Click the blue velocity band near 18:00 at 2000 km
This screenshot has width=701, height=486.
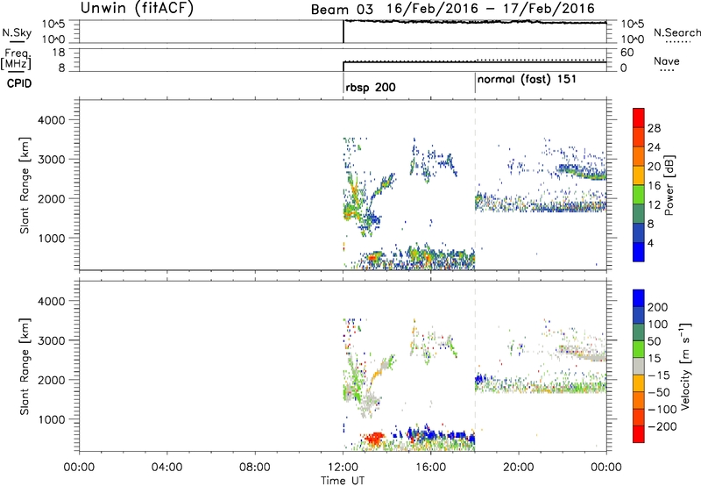[480, 380]
